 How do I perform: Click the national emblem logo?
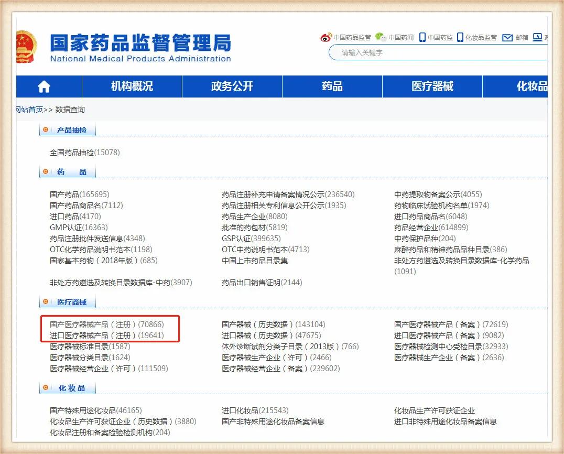[26, 47]
